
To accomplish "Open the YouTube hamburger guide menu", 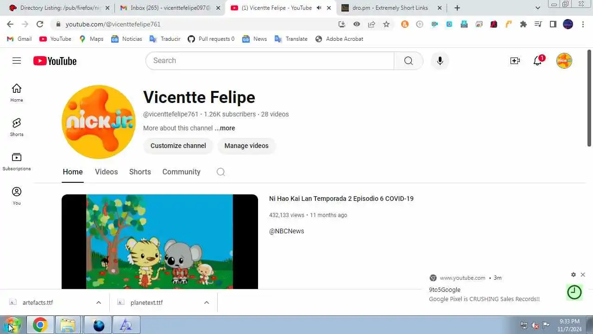I will point(17,61).
